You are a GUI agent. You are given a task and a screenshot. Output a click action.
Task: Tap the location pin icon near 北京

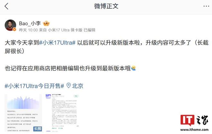click(68, 86)
